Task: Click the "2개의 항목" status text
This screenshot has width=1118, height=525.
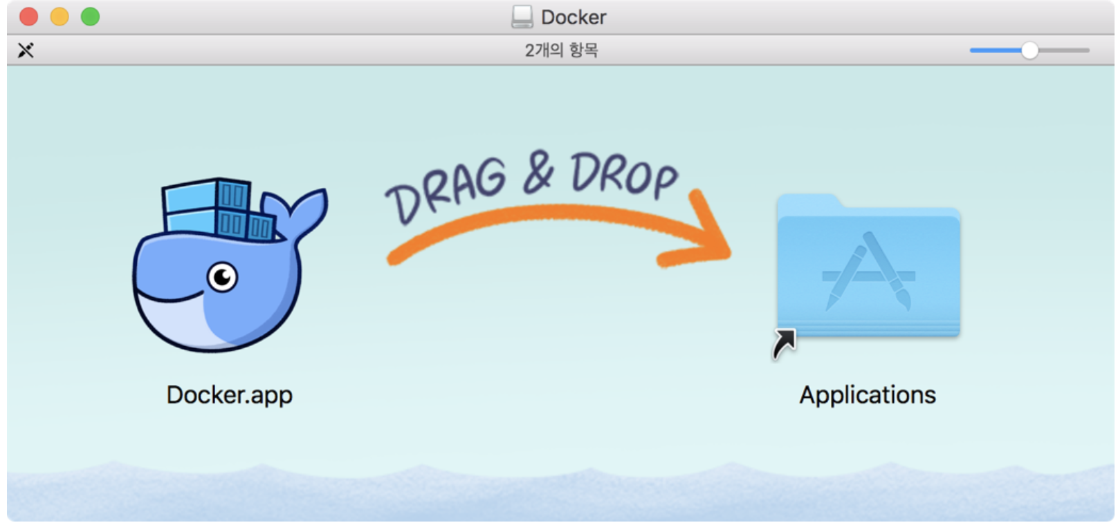Action: 561,50
